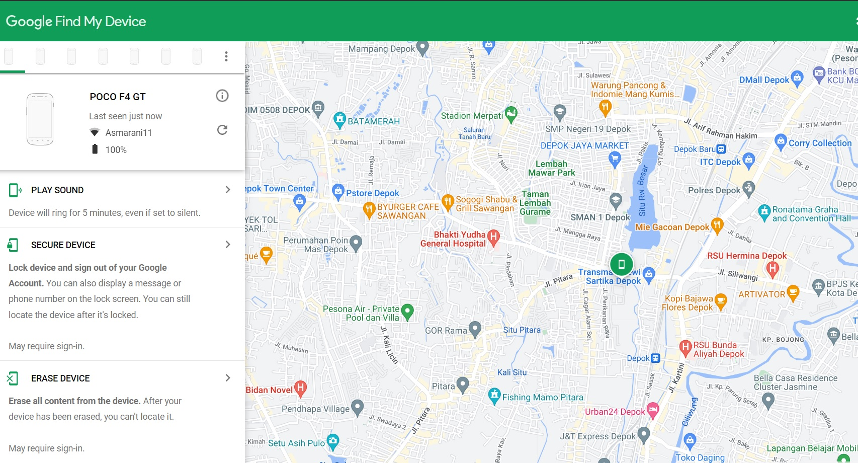The width and height of the screenshot is (858, 463).
Task: Select the sixth device tab
Action: pos(166,56)
